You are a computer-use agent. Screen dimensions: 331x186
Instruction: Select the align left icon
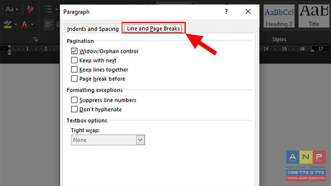tap(48, 24)
